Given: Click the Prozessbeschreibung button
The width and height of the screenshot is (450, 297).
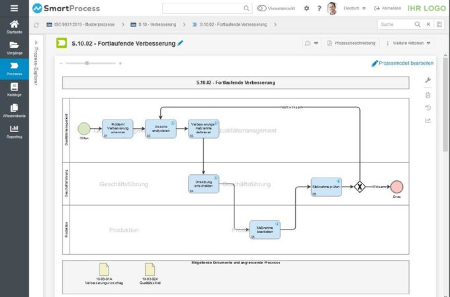Looking at the screenshot, I should [350, 43].
